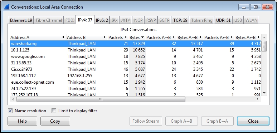Sort by the Packets A→B column header
Screen dimensions: 277x133
(161, 38)
